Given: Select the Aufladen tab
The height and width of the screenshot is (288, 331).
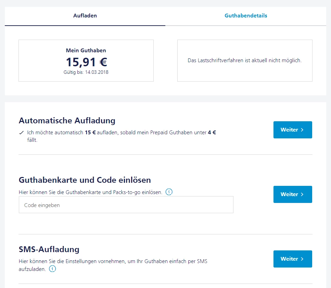Looking at the screenshot, I should point(85,16).
